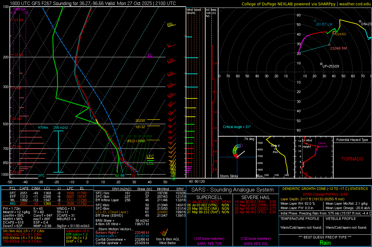The image size is (372, 247).
Task: Click the 19 Jun 90 00Z (BIS) 3.50 hail match
Action: click(255, 202)
